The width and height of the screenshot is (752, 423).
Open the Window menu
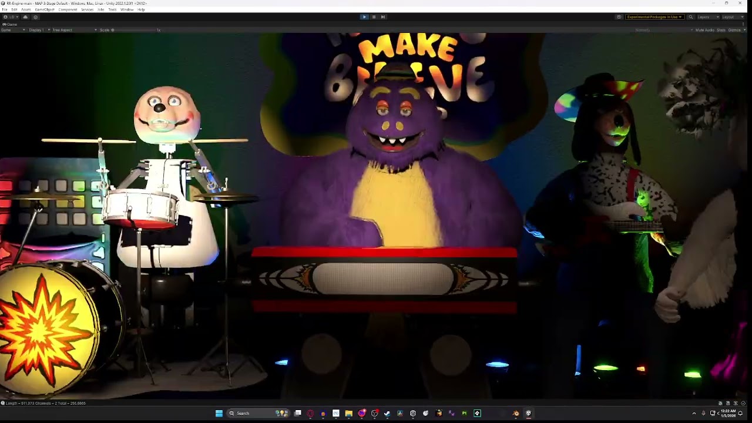127,10
